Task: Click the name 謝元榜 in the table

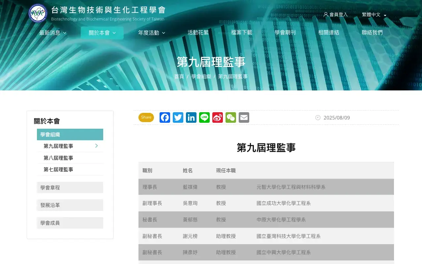Action: (190, 236)
